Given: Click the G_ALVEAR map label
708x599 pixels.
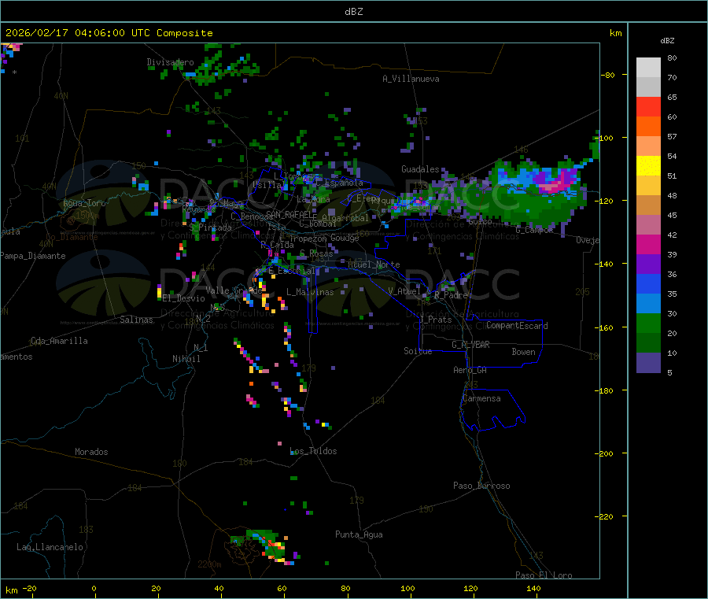Looking at the screenshot, I should pos(470,345).
